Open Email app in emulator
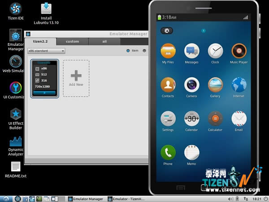Image resolution: width=269 pixels, height=202 pixels. pyautogui.click(x=239, y=122)
